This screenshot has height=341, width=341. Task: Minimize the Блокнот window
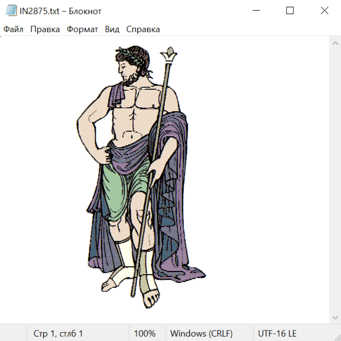[256, 11]
